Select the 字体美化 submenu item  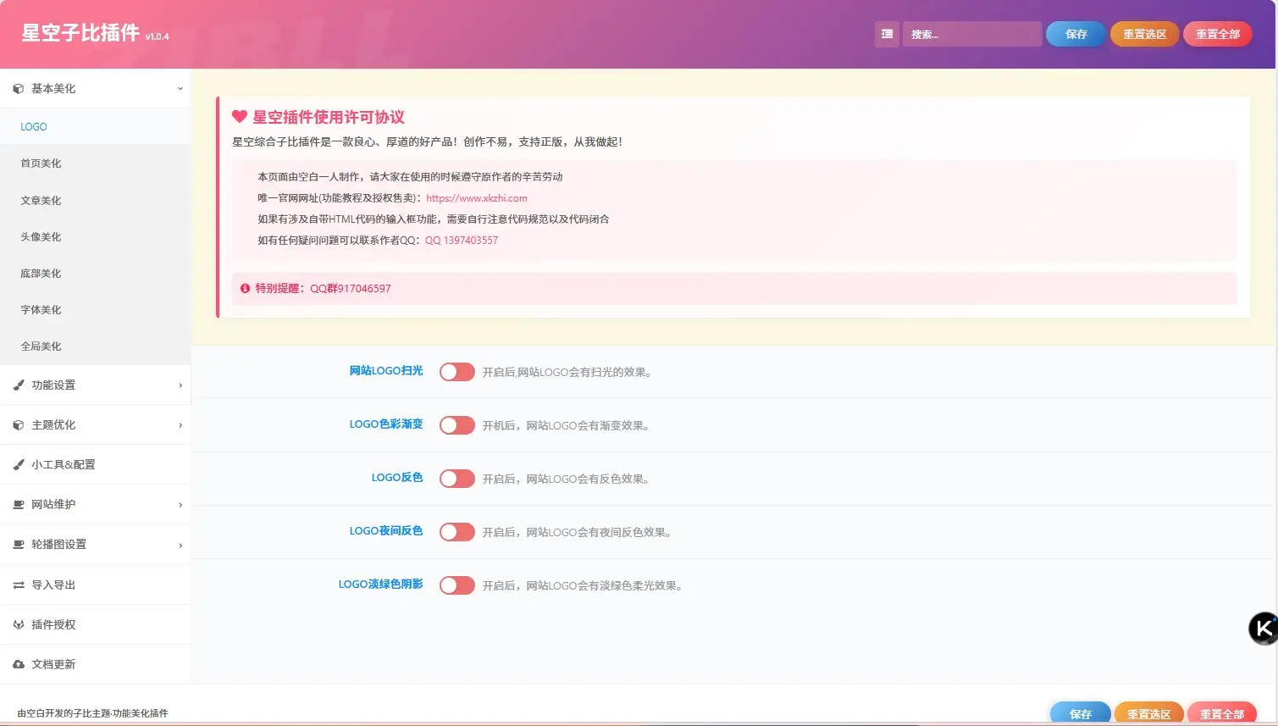[x=41, y=310]
